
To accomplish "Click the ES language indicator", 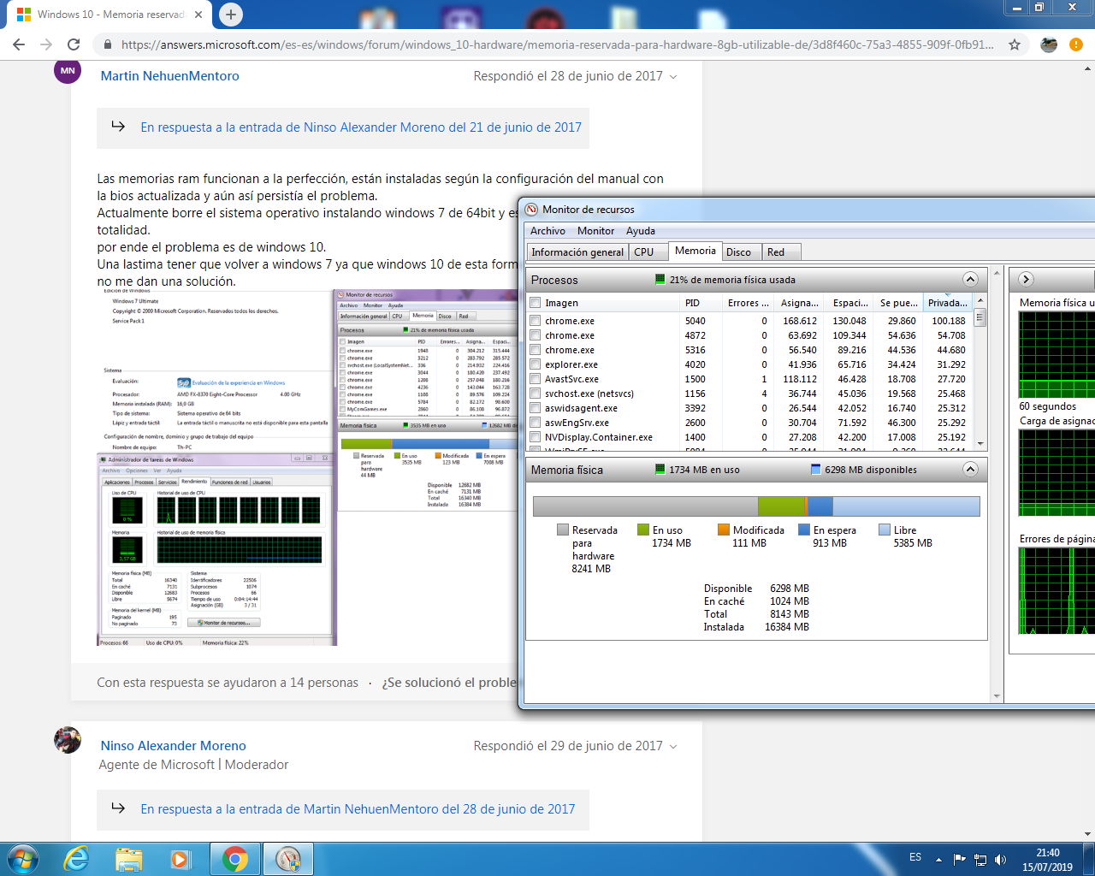I will coord(915,857).
